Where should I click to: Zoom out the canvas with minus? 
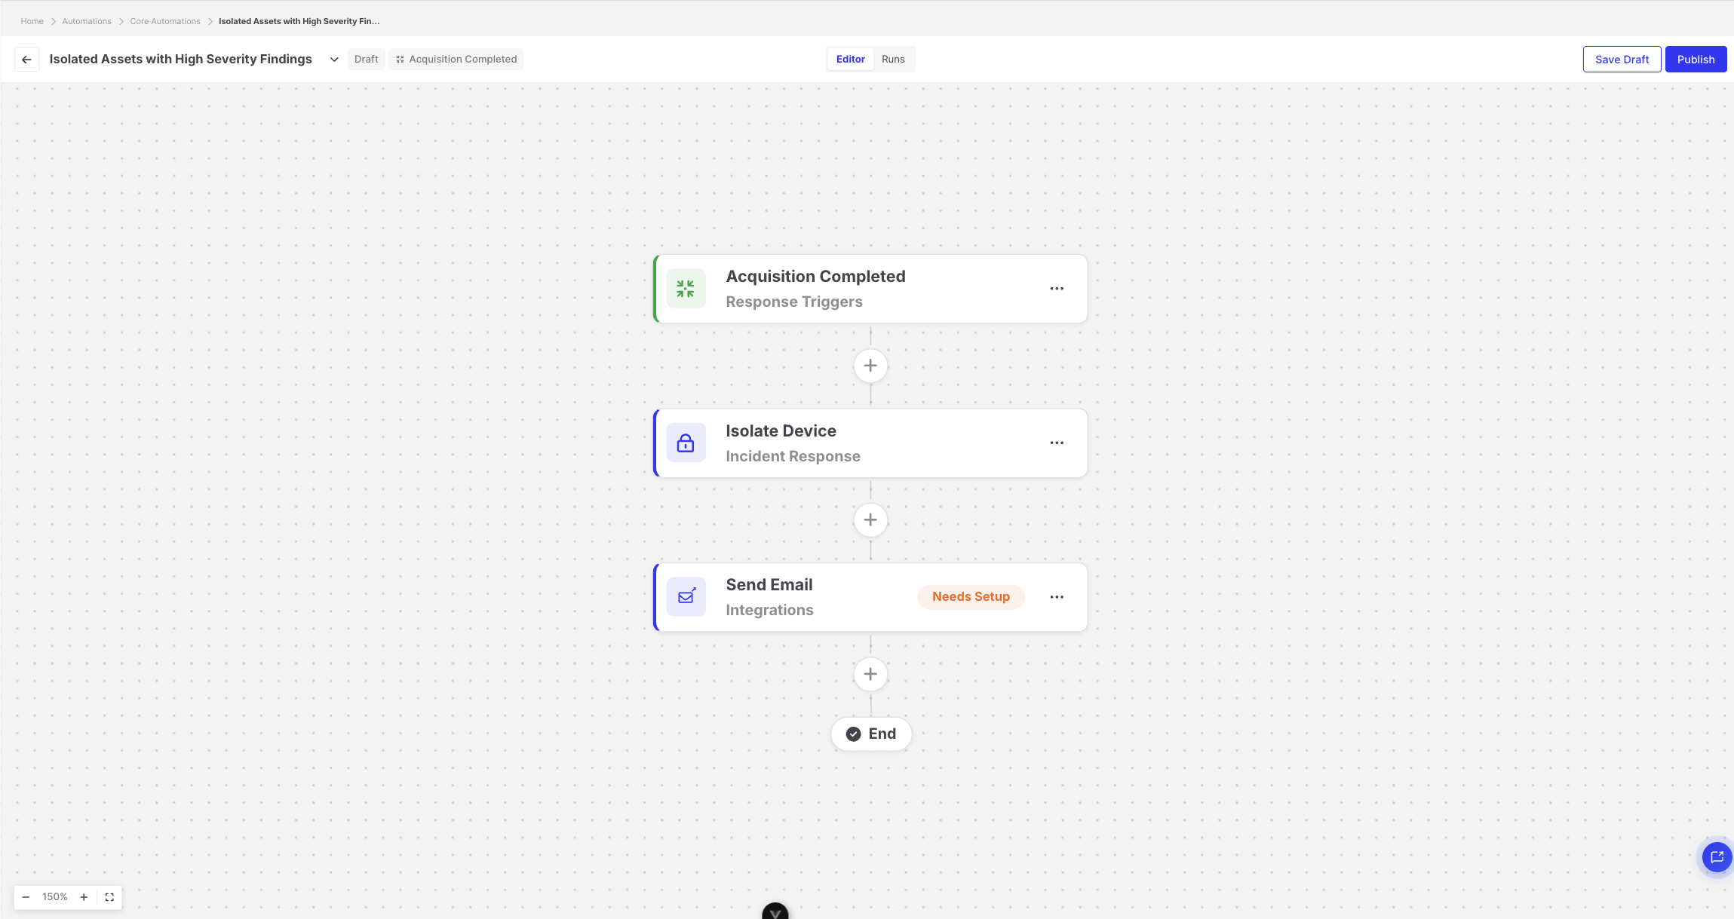(x=26, y=897)
